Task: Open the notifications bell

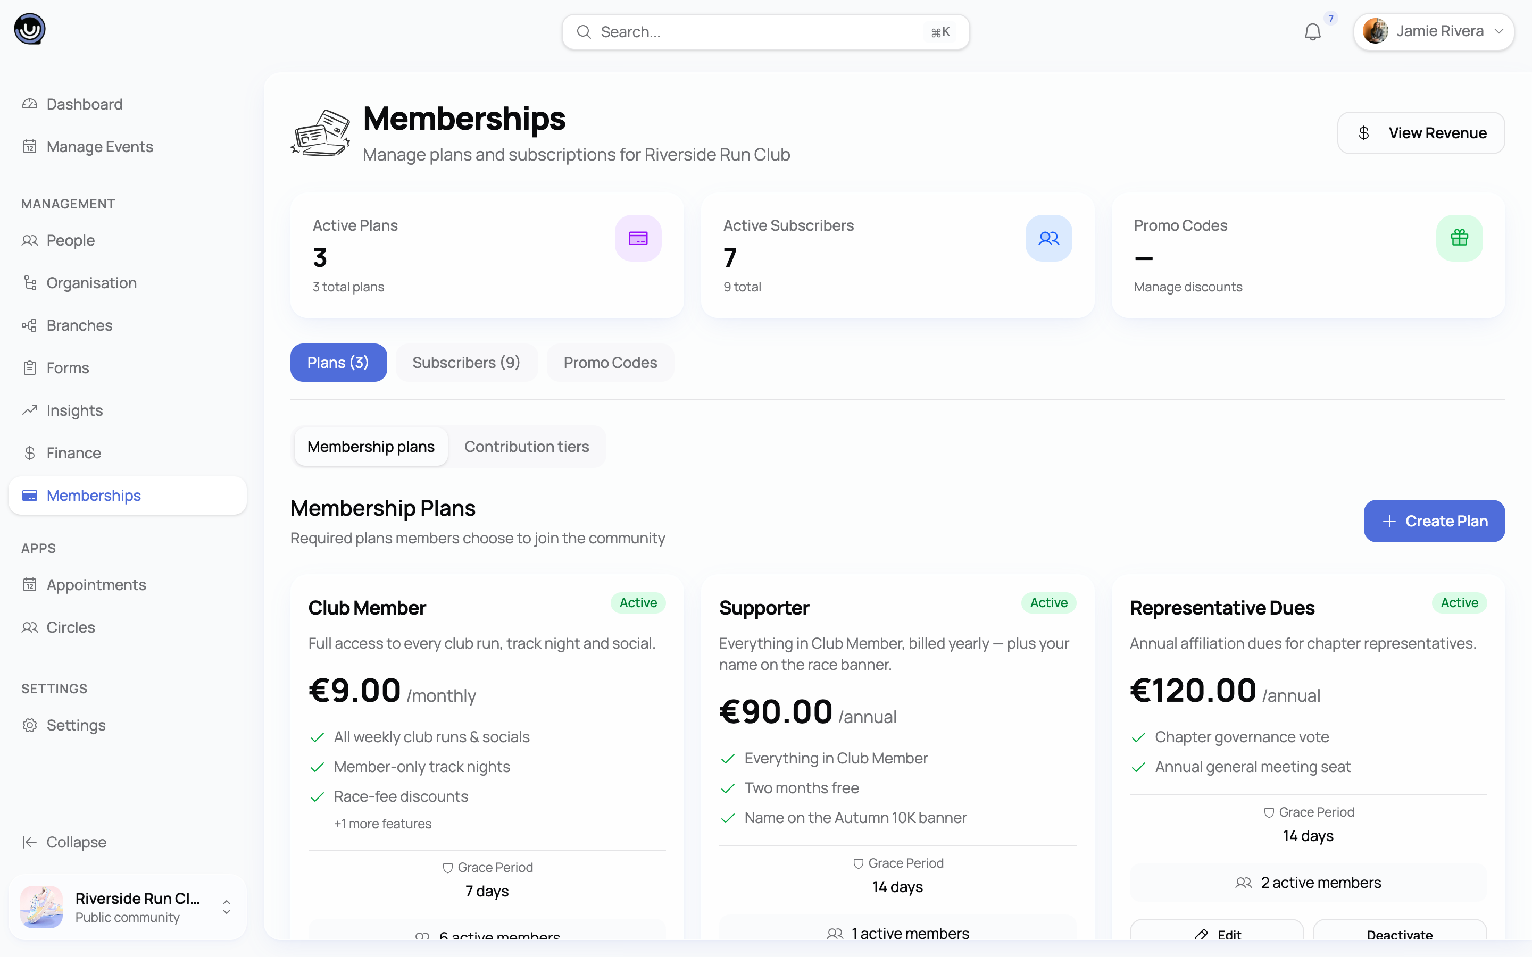Action: [1312, 32]
